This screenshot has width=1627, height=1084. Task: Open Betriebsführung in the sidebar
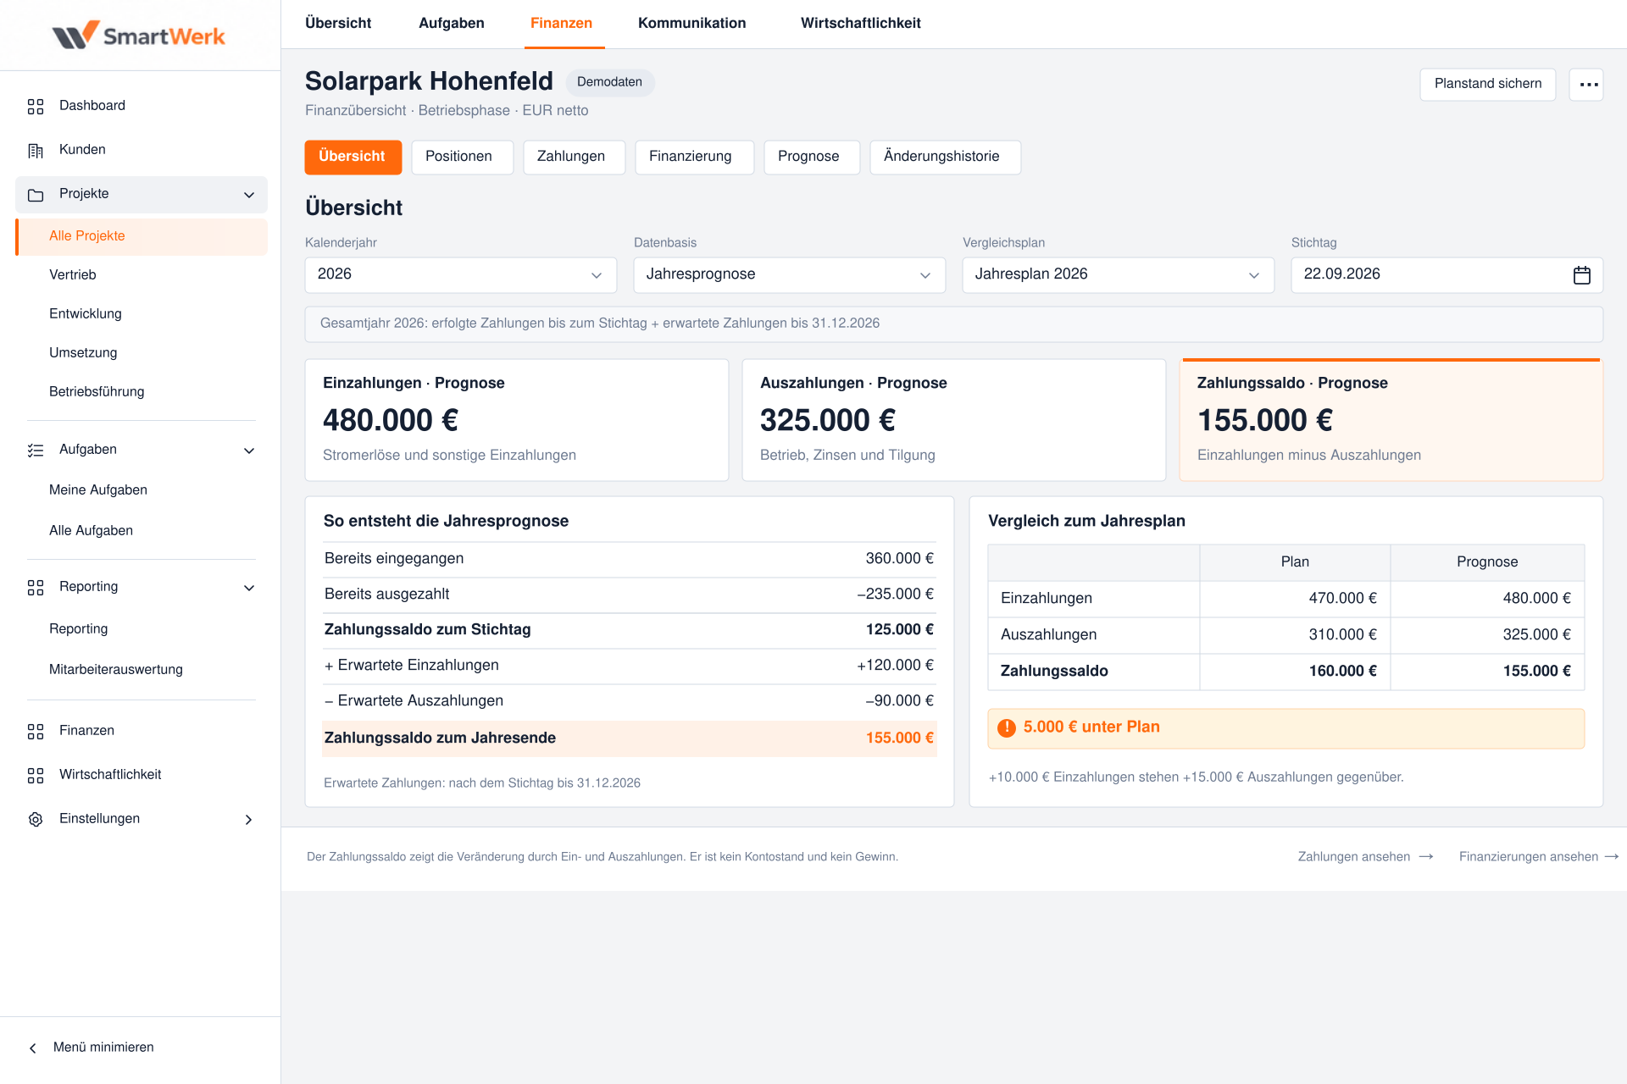pyautogui.click(x=97, y=392)
